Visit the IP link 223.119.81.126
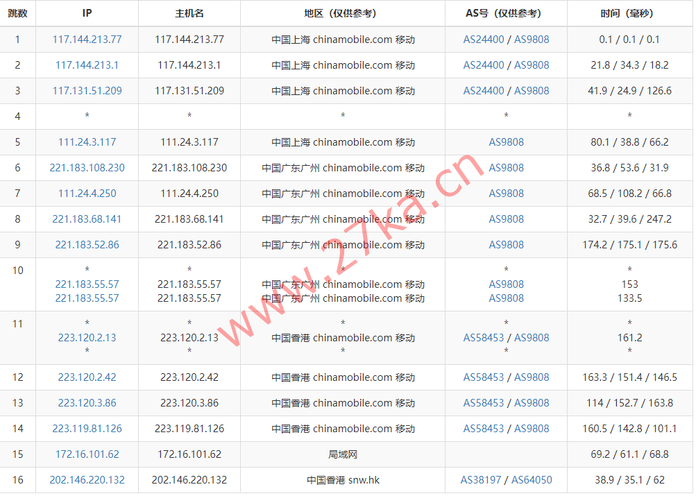Screen dimensions: 696x496 87,429
